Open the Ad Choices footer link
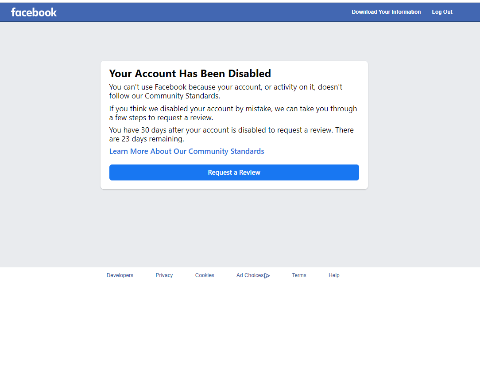 coord(253,275)
